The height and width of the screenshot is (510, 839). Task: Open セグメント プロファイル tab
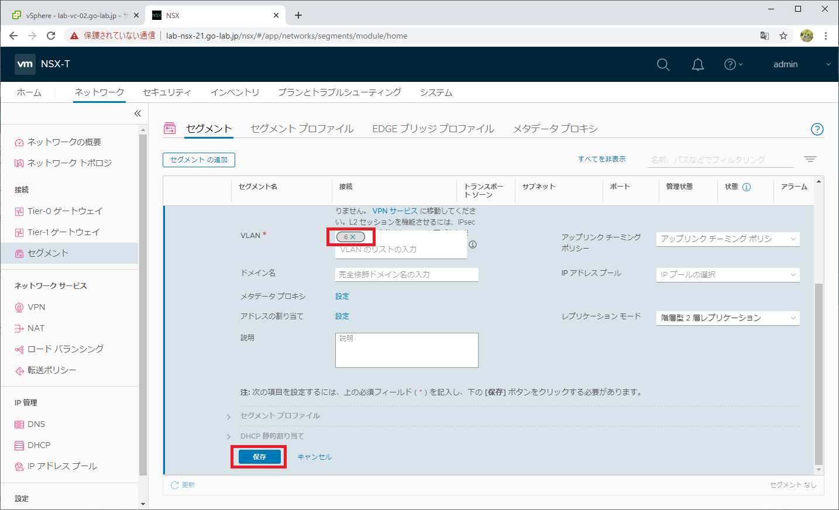(x=302, y=129)
